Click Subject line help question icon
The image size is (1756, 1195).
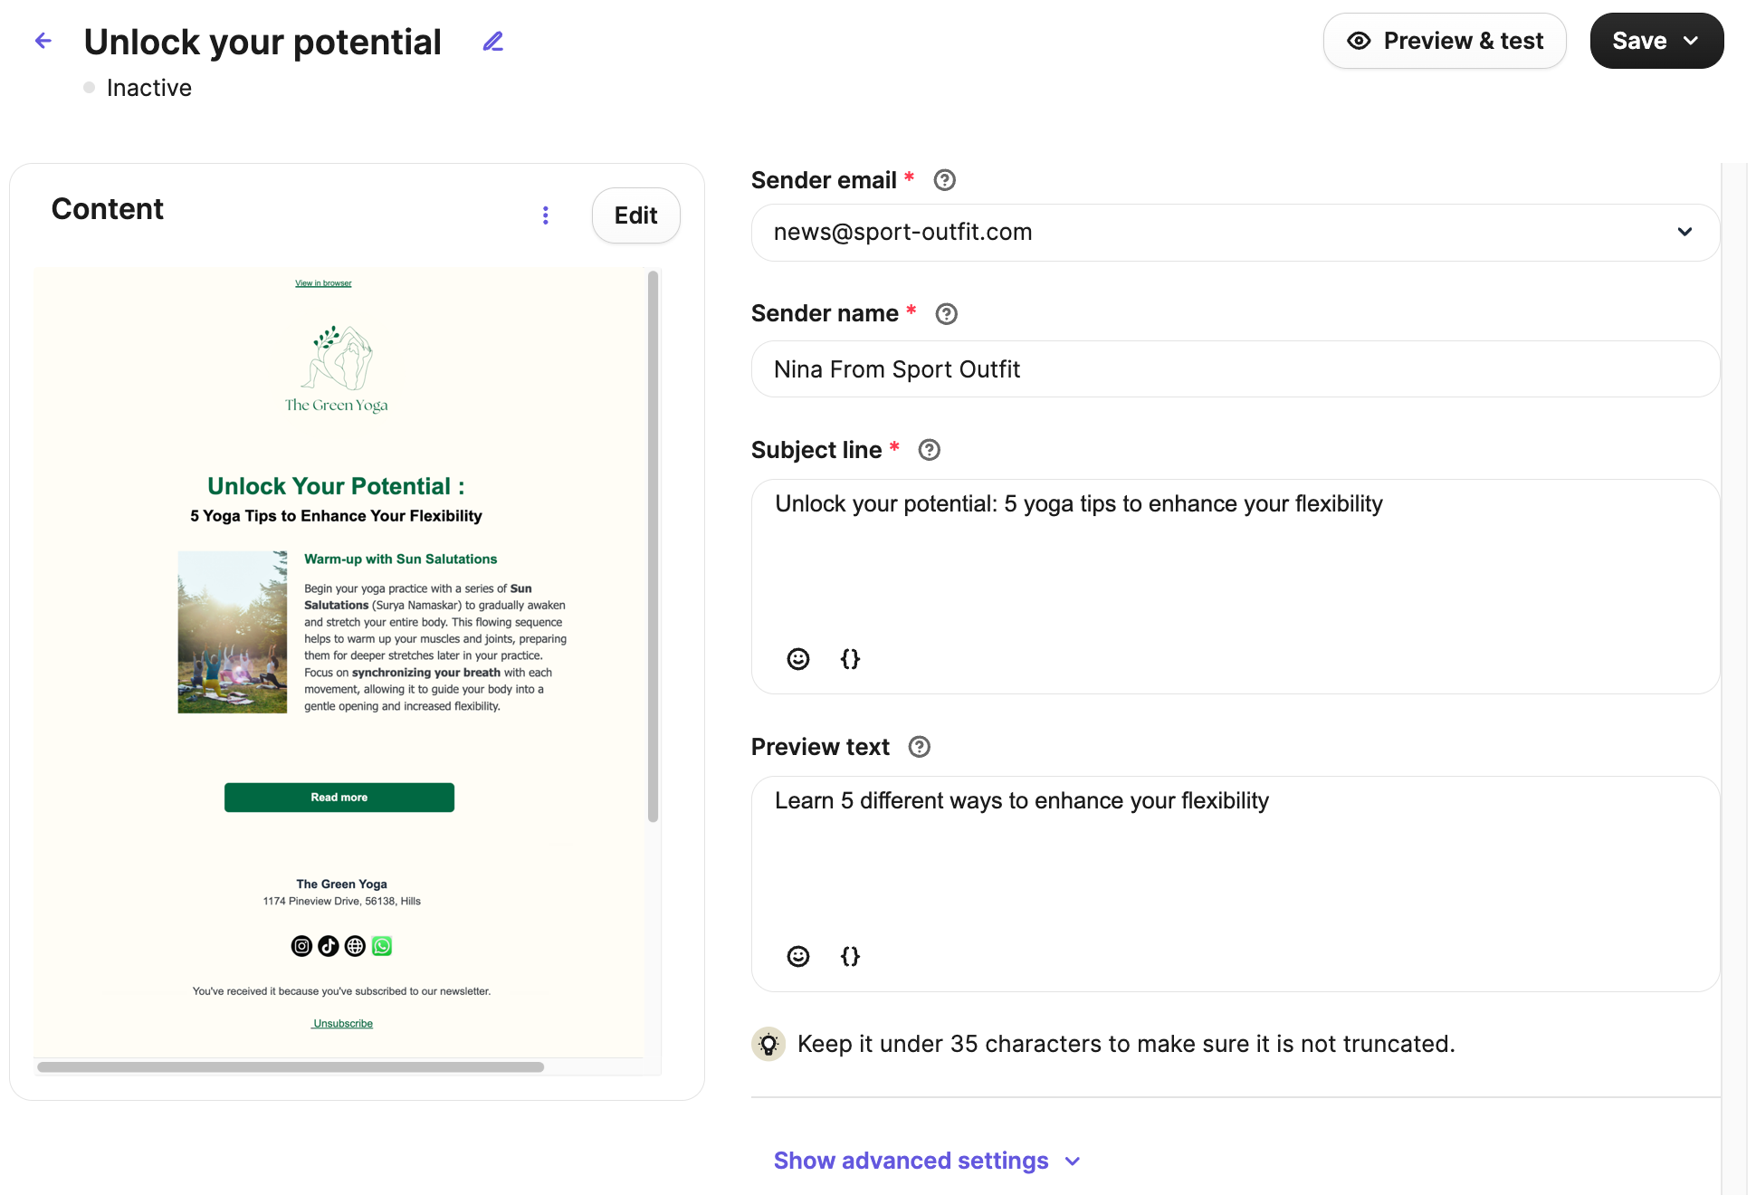point(929,450)
